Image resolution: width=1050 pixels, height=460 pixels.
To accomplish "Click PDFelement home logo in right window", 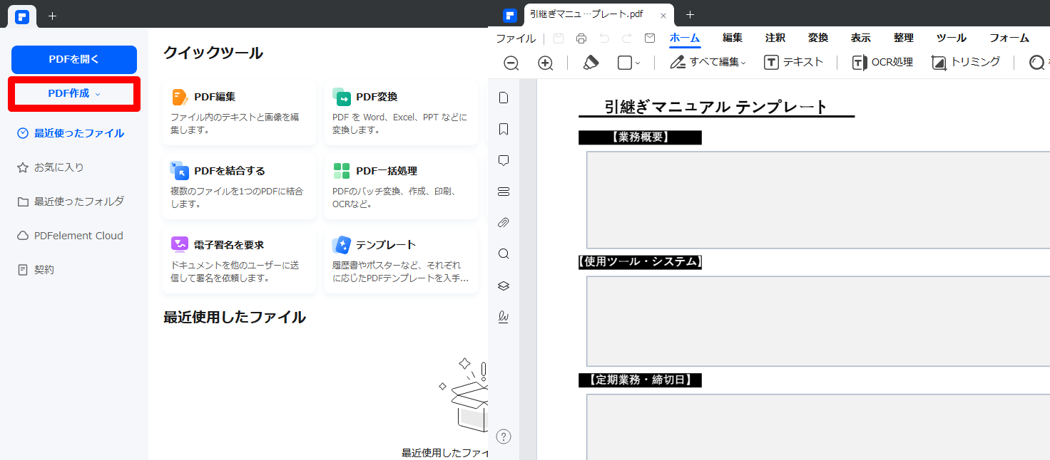I will (509, 16).
